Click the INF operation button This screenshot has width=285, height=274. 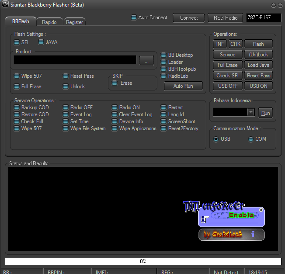point(220,44)
